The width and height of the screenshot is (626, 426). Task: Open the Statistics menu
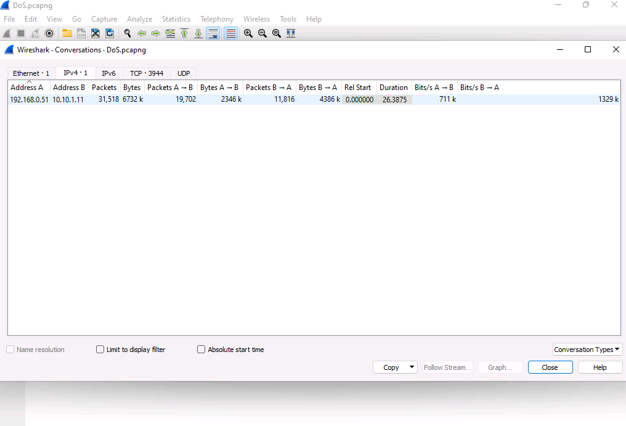176,19
